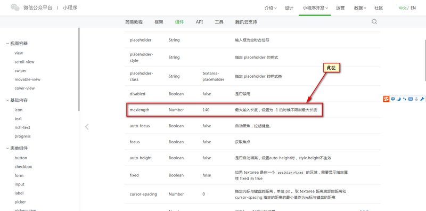The height and width of the screenshot is (211, 426).
Task: Click the 'auto-height' attribute name
Action: pyautogui.click(x=141, y=158)
